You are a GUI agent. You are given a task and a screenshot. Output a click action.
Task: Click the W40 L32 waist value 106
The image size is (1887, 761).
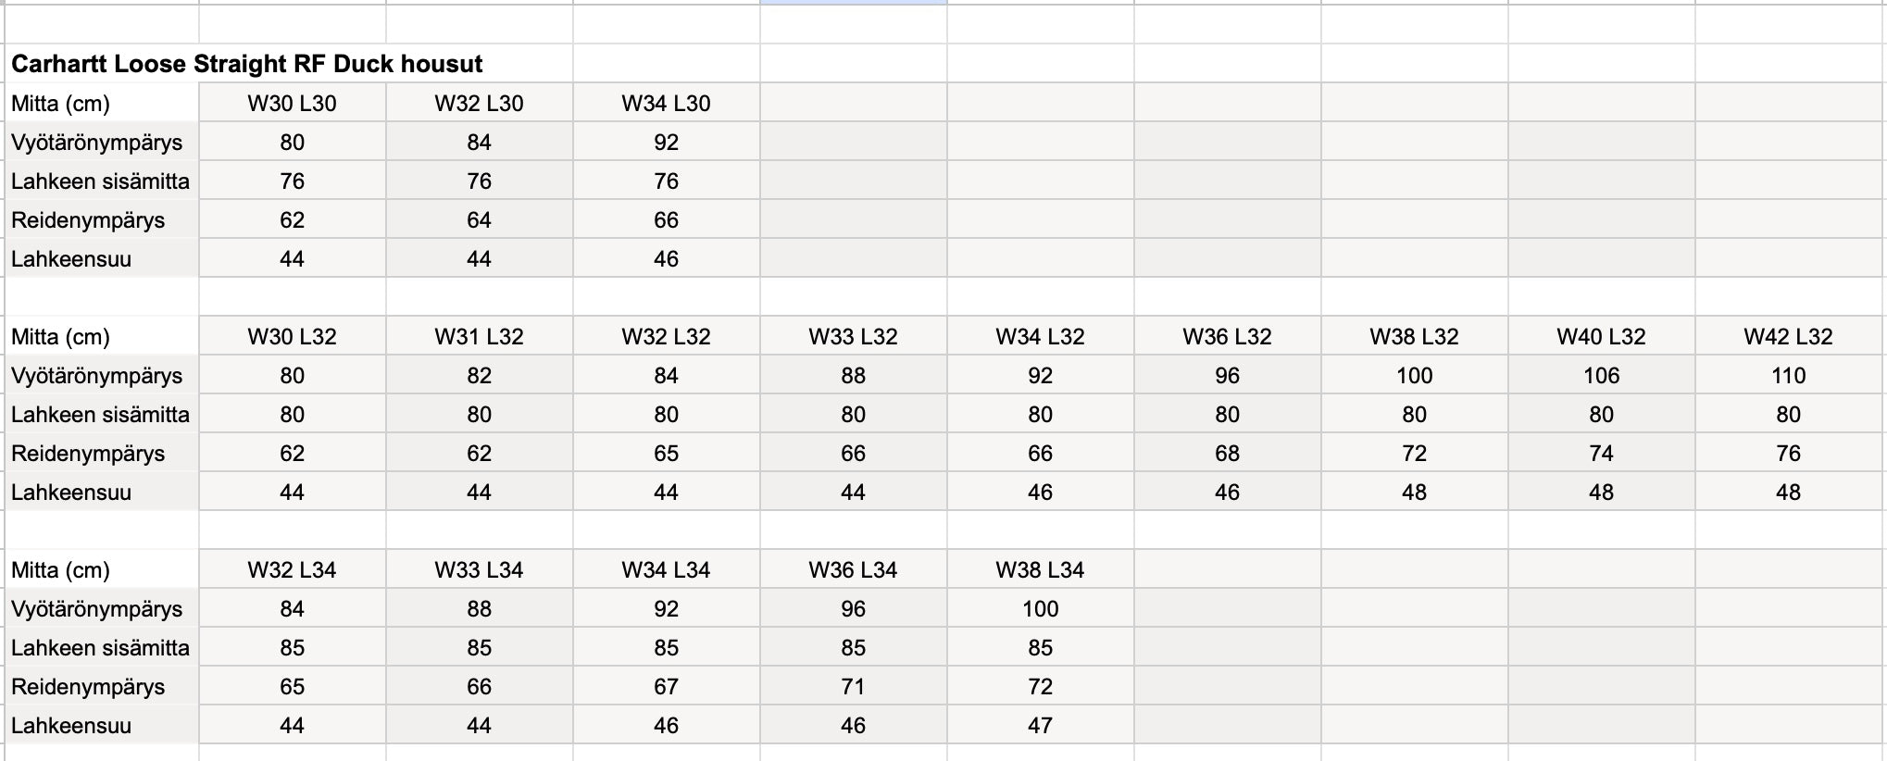point(1601,375)
